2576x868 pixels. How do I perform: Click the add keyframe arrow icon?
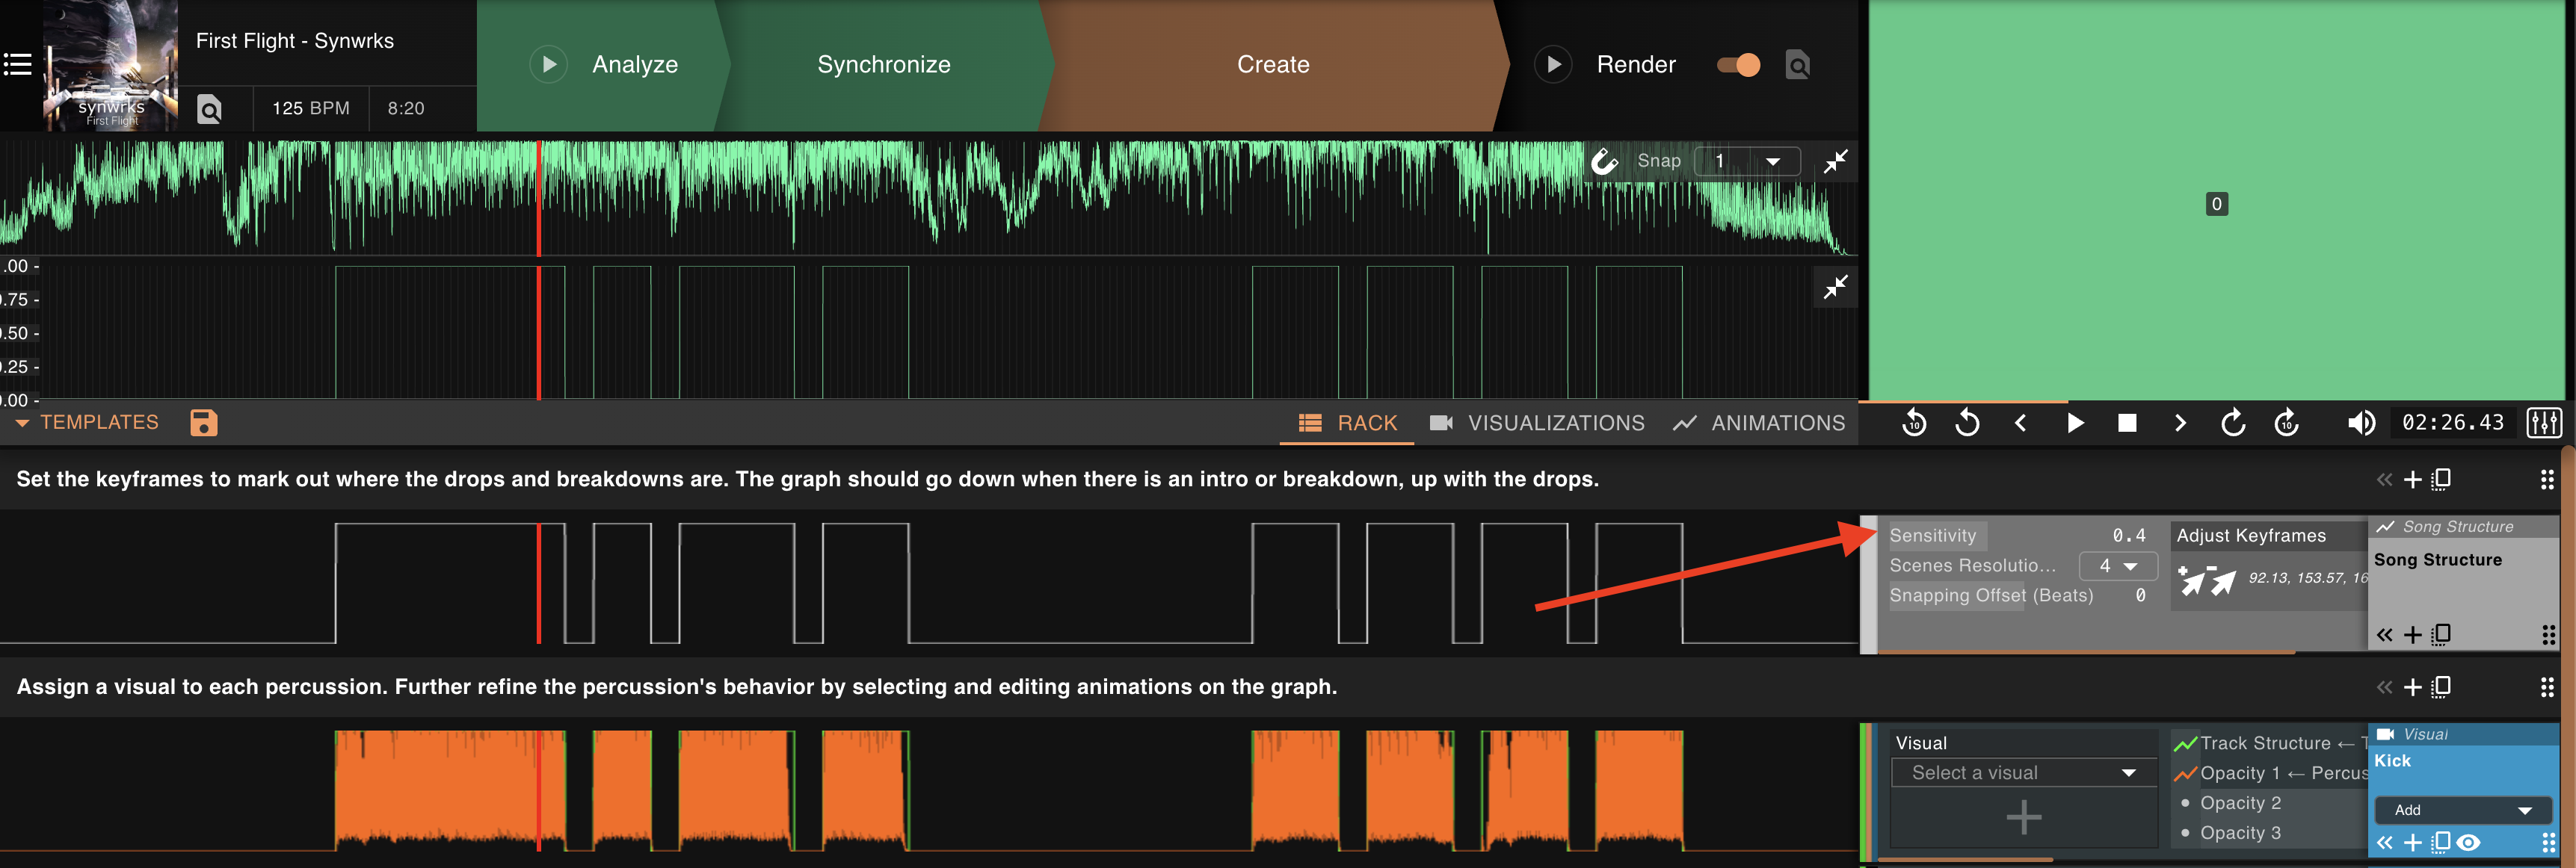2192,581
